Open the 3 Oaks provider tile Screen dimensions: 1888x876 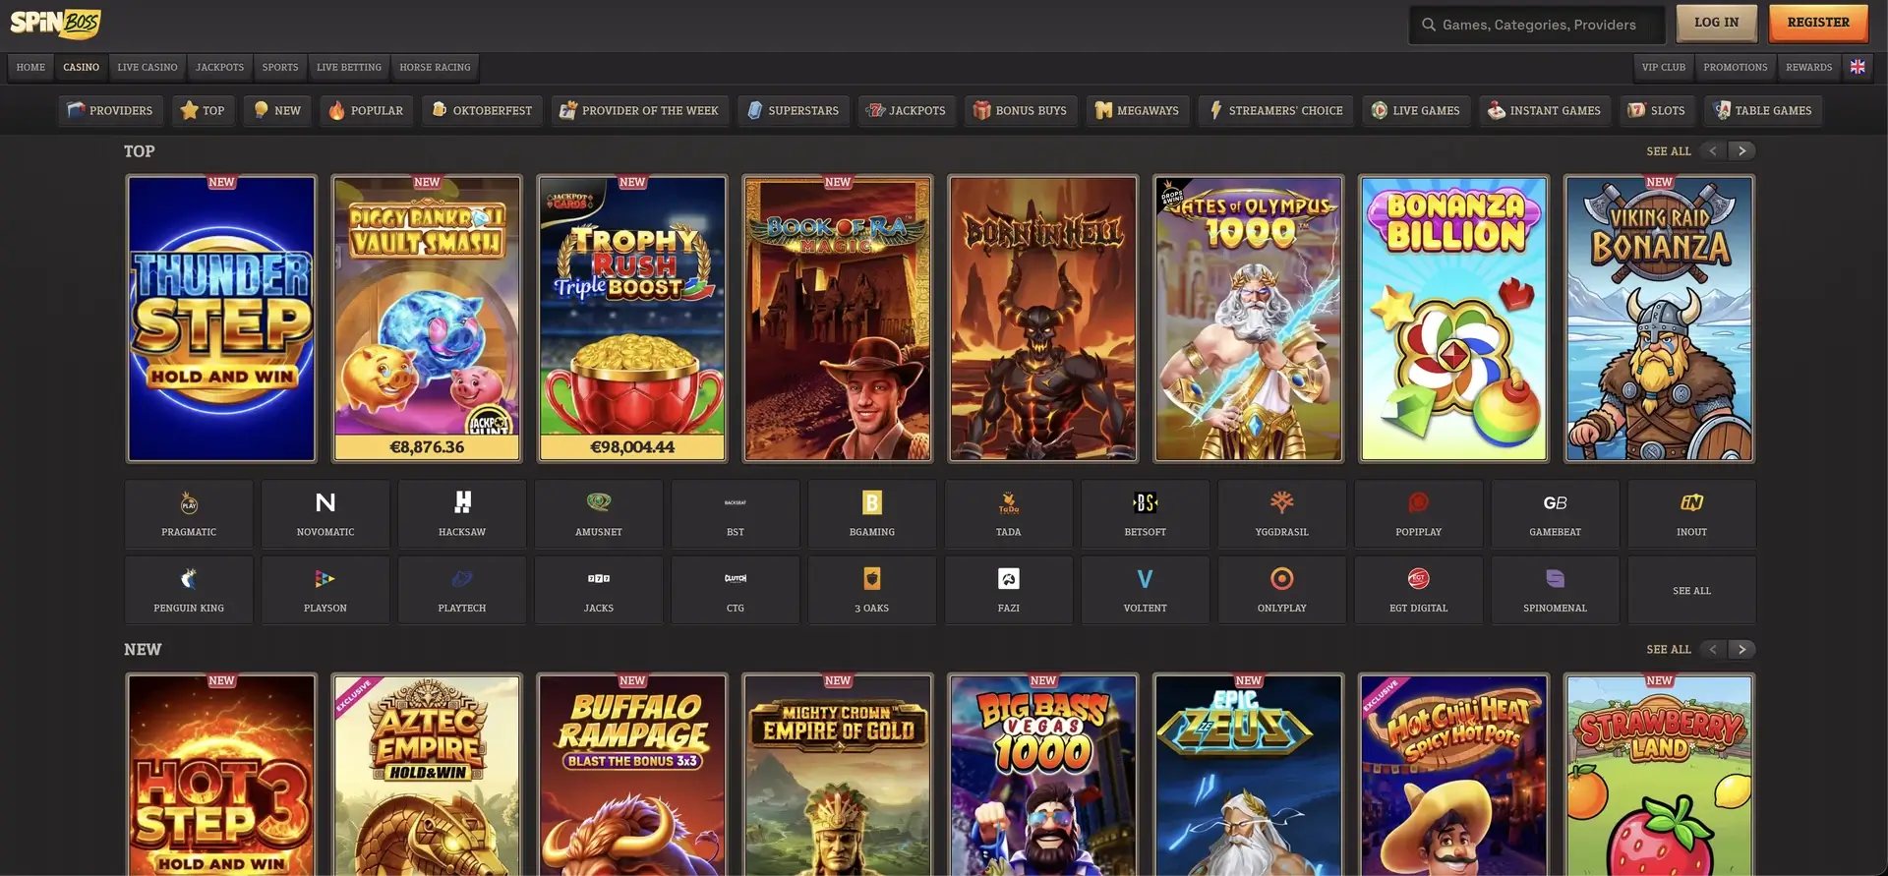[x=872, y=590]
